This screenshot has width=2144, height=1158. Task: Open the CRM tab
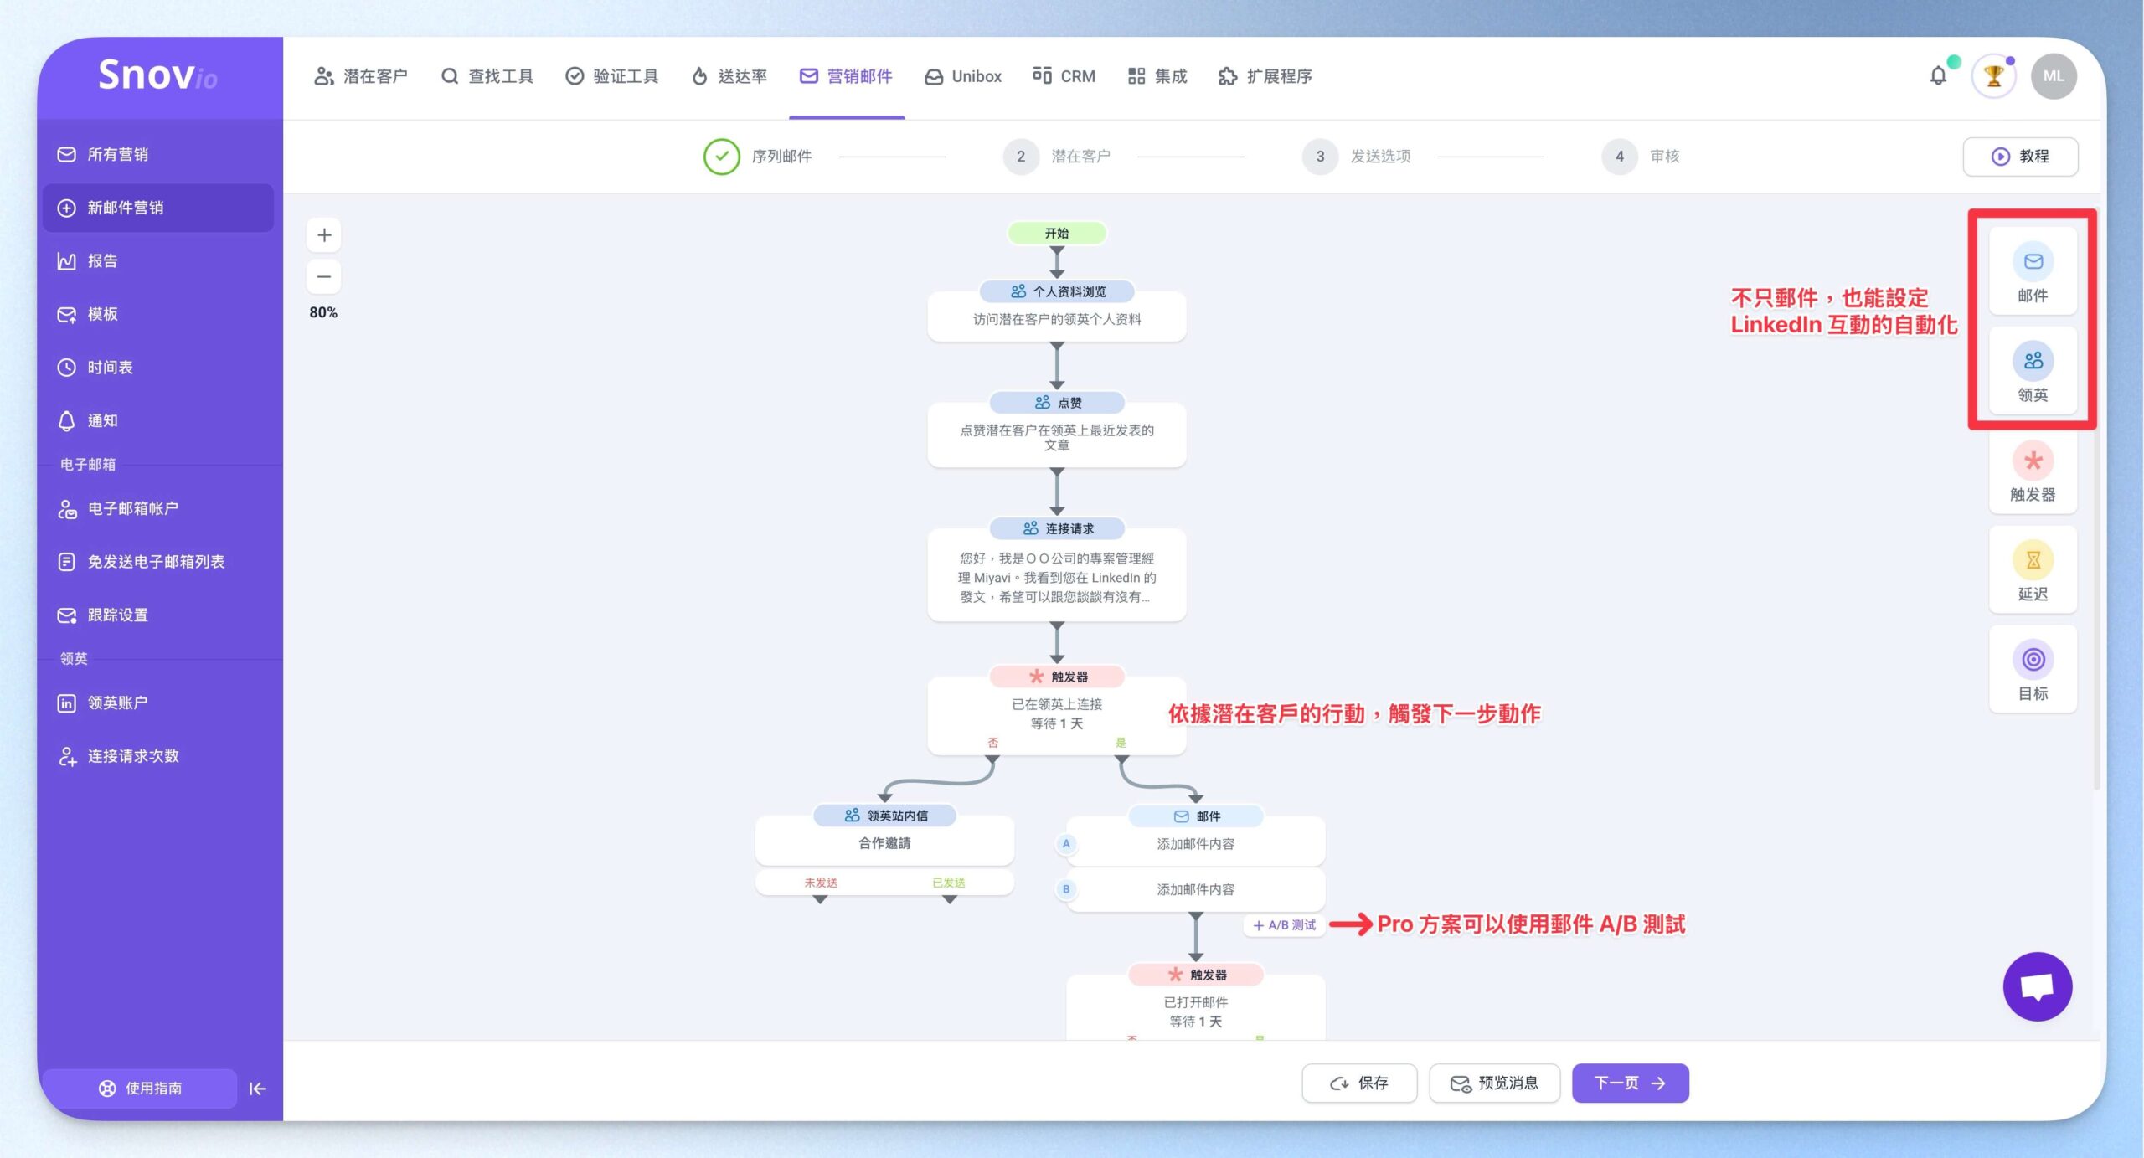coord(1064,76)
